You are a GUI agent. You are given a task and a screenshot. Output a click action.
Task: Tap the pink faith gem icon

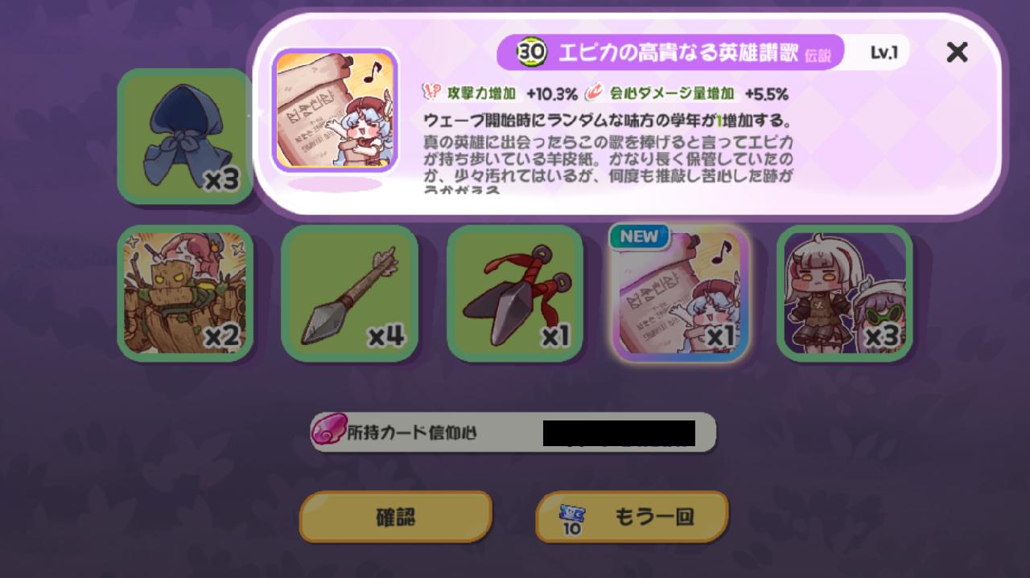(328, 432)
